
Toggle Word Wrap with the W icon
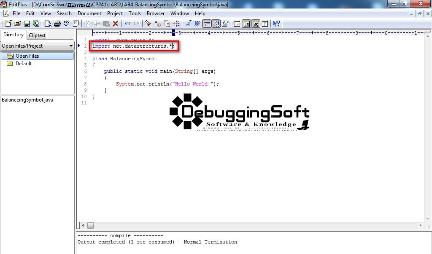tap(197, 24)
